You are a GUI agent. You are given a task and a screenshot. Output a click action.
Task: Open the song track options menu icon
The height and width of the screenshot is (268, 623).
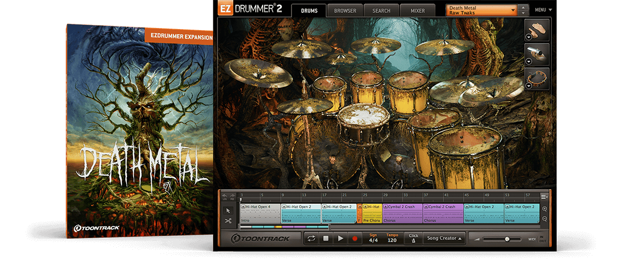point(544,196)
